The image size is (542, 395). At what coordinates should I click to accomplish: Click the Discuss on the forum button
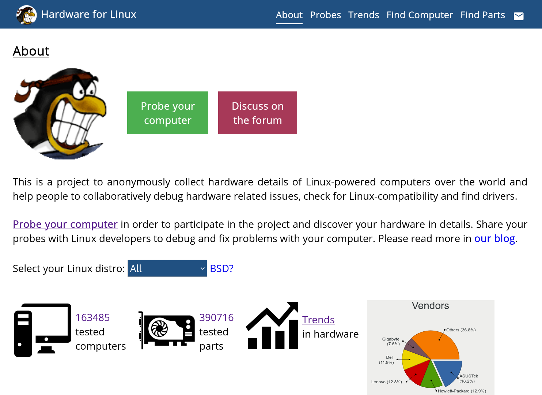tap(257, 113)
